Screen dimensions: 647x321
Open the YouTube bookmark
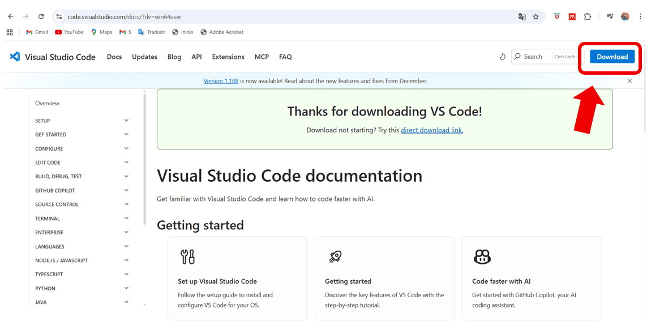(x=69, y=32)
